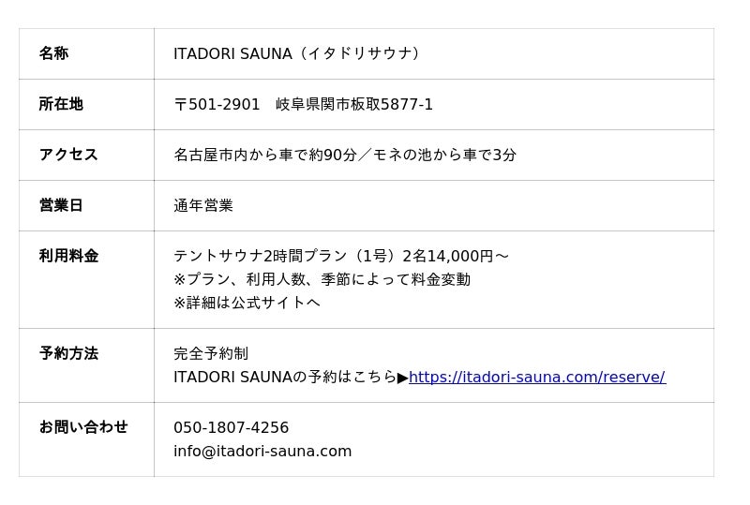The height and width of the screenshot is (505, 750).
Task: Click the 通年営業 text
Action: pyautogui.click(x=203, y=205)
